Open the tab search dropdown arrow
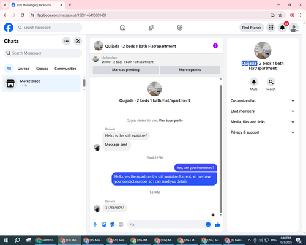This screenshot has height=245, width=306. tap(5, 5)
